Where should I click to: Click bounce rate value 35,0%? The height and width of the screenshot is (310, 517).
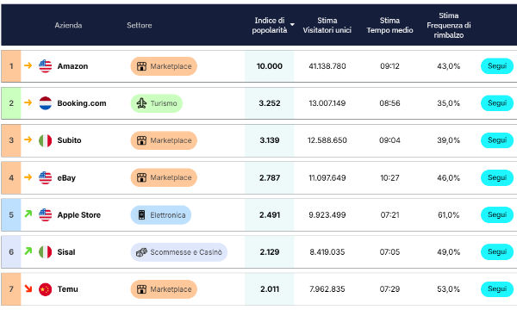pyautogui.click(x=448, y=103)
